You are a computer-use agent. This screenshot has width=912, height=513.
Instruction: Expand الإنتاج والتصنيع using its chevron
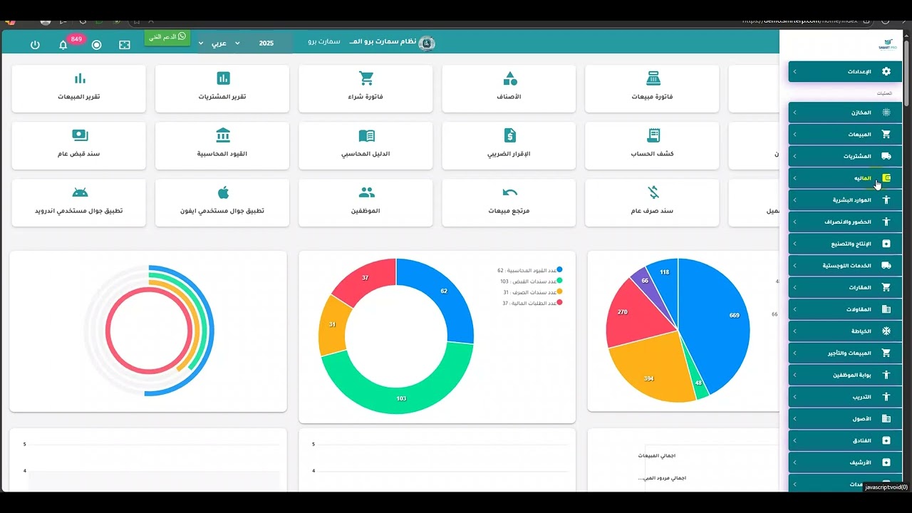pos(795,244)
